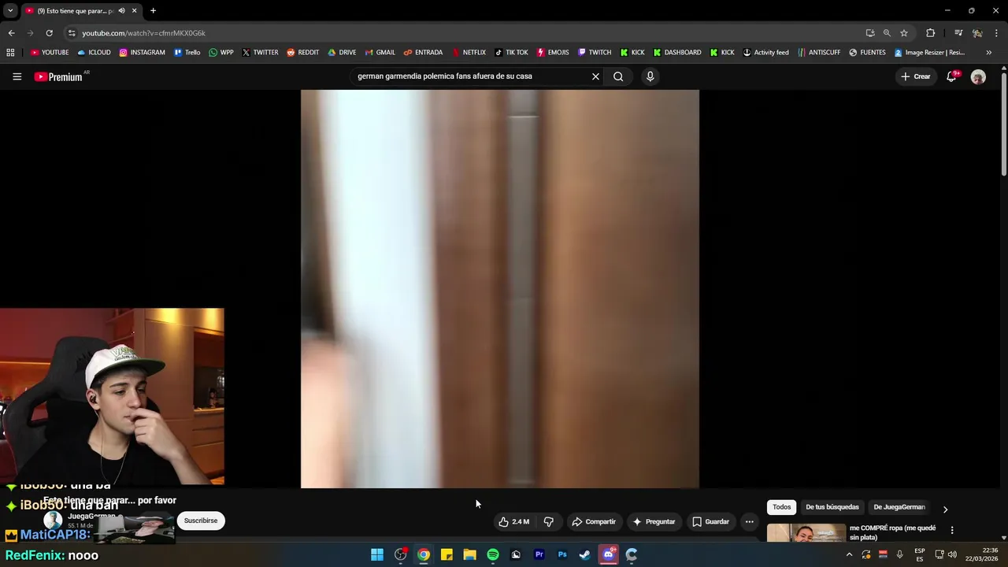Screen dimensions: 1008x567
Task: Open more actions ellipsis under video
Action: tap(749, 521)
